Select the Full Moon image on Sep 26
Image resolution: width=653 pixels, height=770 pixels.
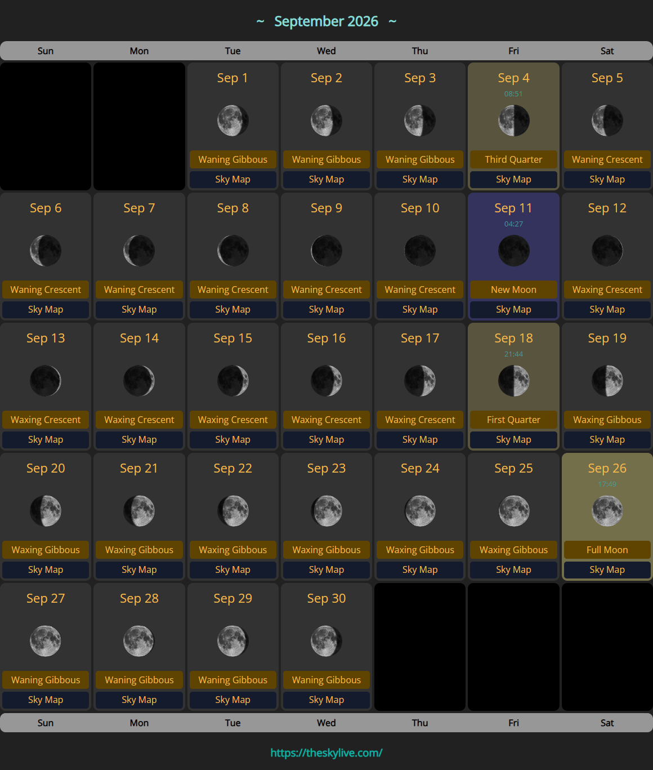607,511
